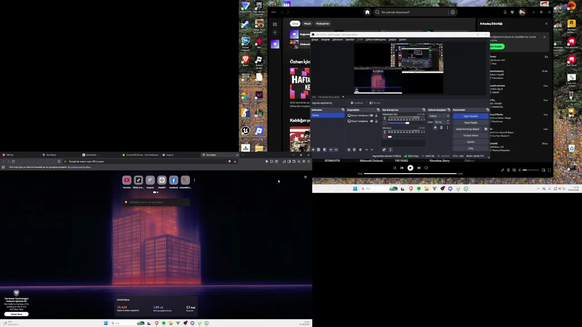Open the Facebook shortcut on Brave new tab
The image size is (582, 327).
(173, 180)
